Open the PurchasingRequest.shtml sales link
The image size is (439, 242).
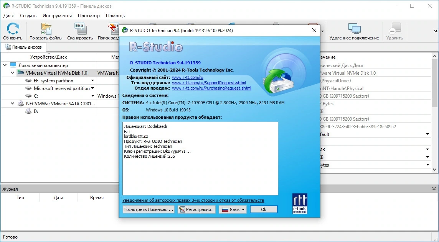[x=211, y=88]
